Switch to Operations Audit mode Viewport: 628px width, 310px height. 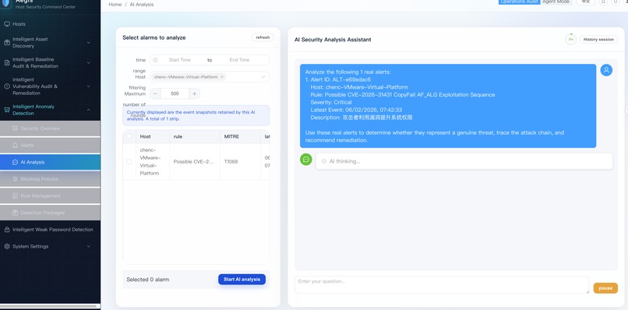click(x=519, y=2)
